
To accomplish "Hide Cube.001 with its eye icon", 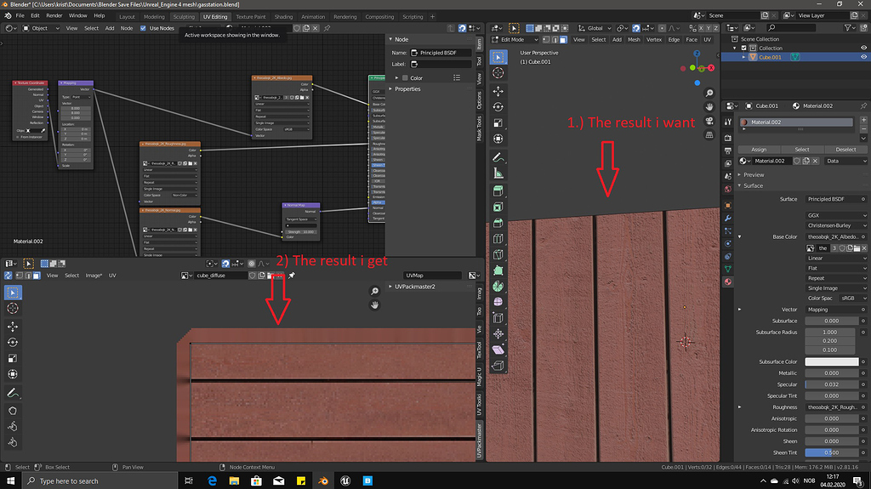I will click(x=863, y=57).
